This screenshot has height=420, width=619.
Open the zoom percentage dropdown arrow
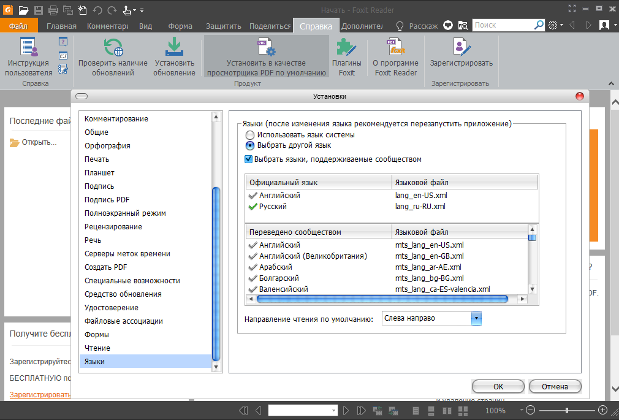(x=521, y=410)
